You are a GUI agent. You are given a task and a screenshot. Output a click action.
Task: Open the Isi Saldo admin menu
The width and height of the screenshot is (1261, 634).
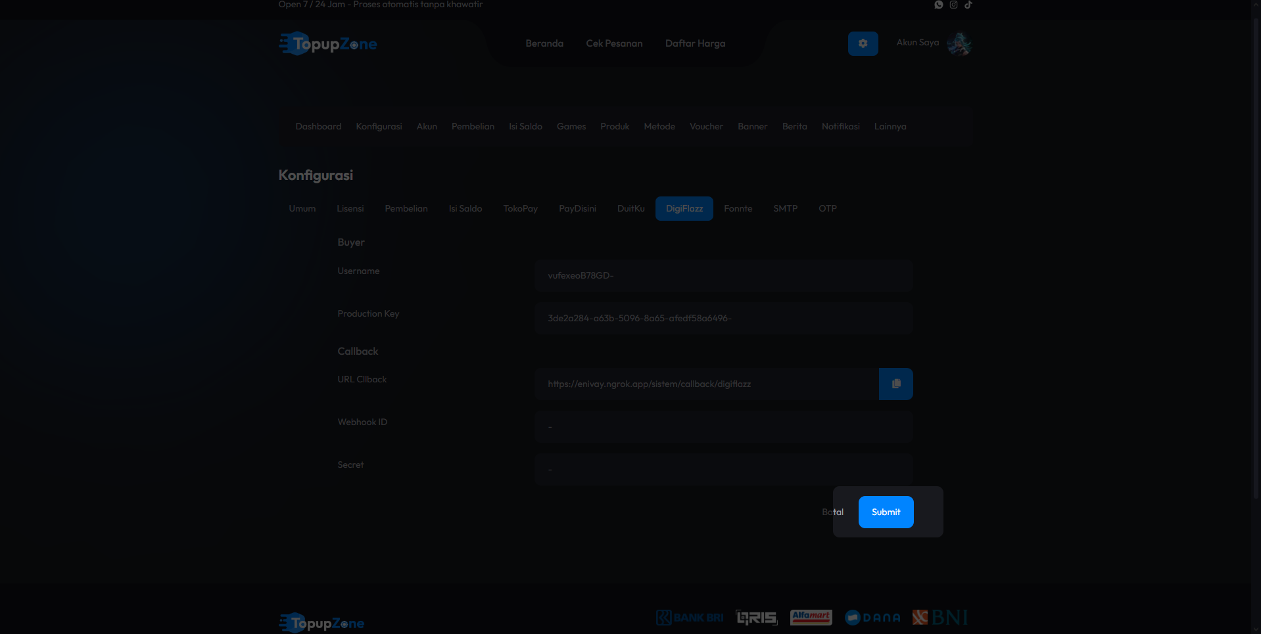(x=525, y=126)
